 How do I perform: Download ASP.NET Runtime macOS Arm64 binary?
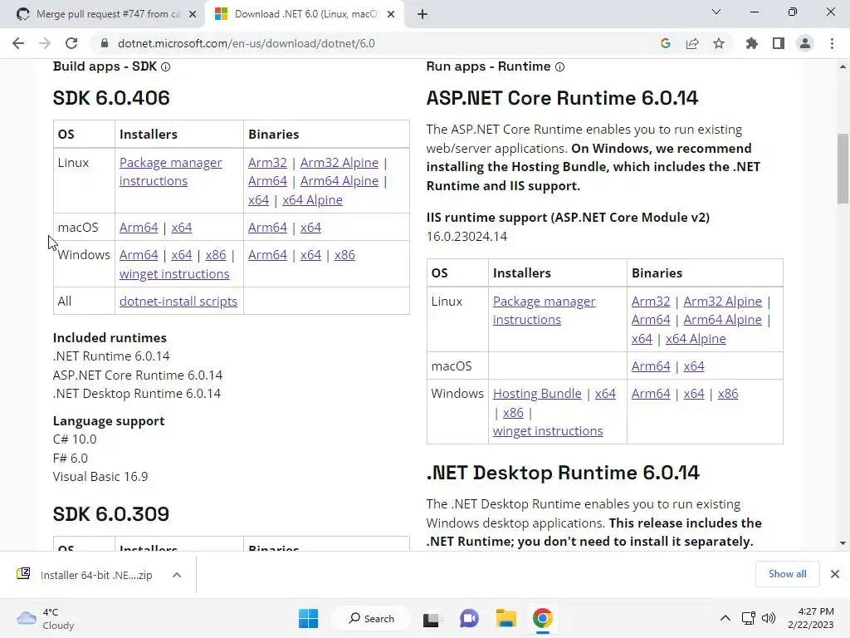(651, 366)
